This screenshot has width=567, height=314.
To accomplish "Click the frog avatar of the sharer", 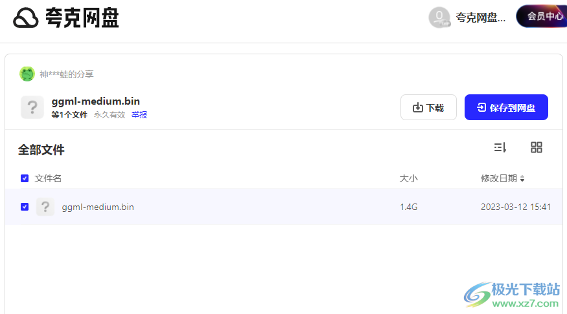I will tap(27, 74).
